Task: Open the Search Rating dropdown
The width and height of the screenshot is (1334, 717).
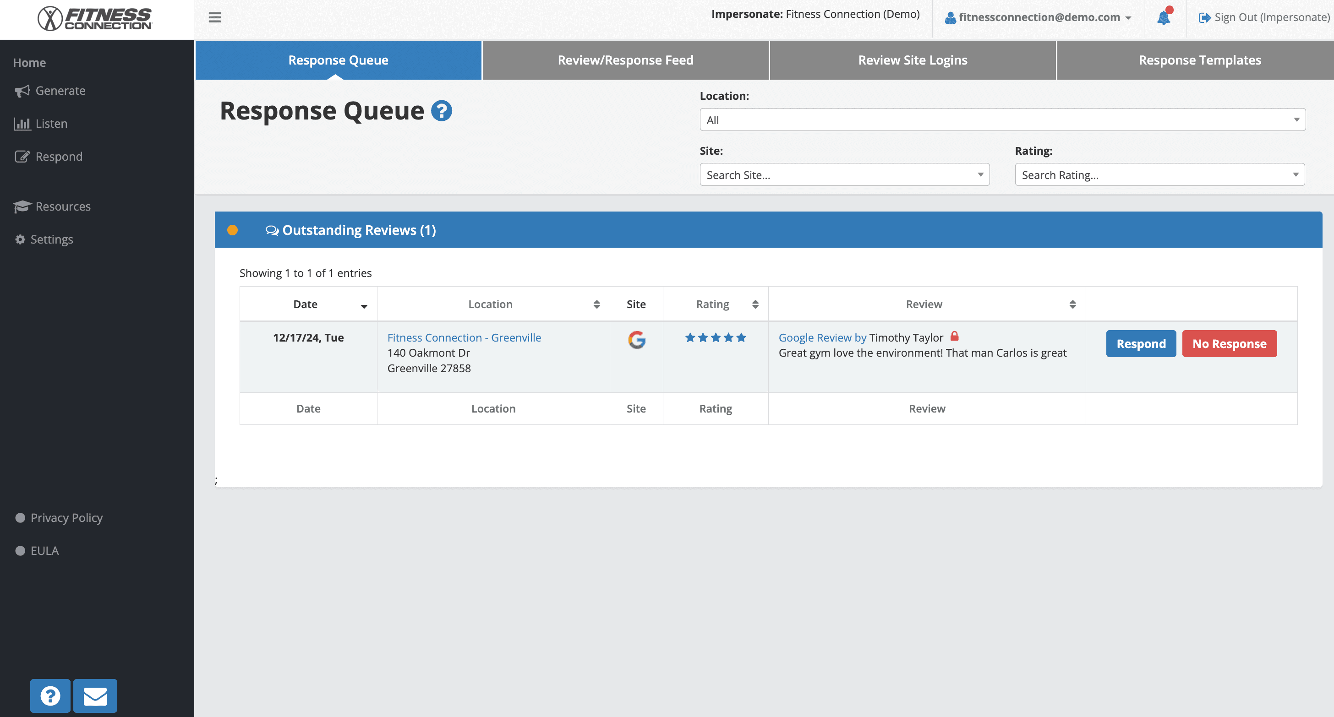Action: click(1159, 174)
